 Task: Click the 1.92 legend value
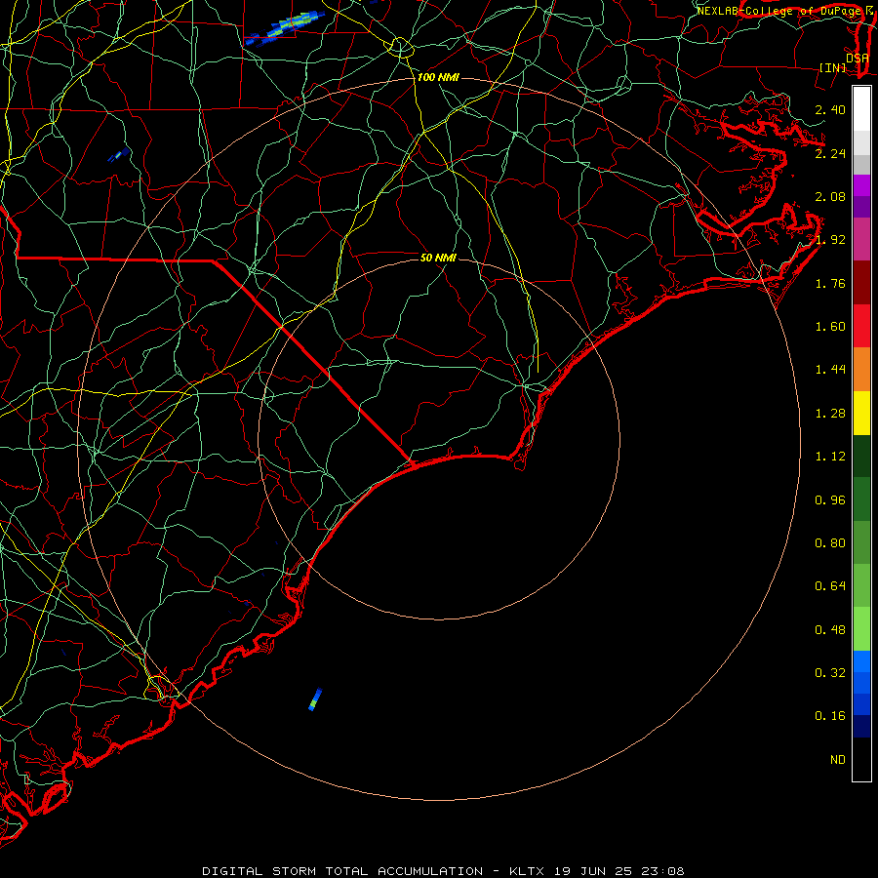830,240
